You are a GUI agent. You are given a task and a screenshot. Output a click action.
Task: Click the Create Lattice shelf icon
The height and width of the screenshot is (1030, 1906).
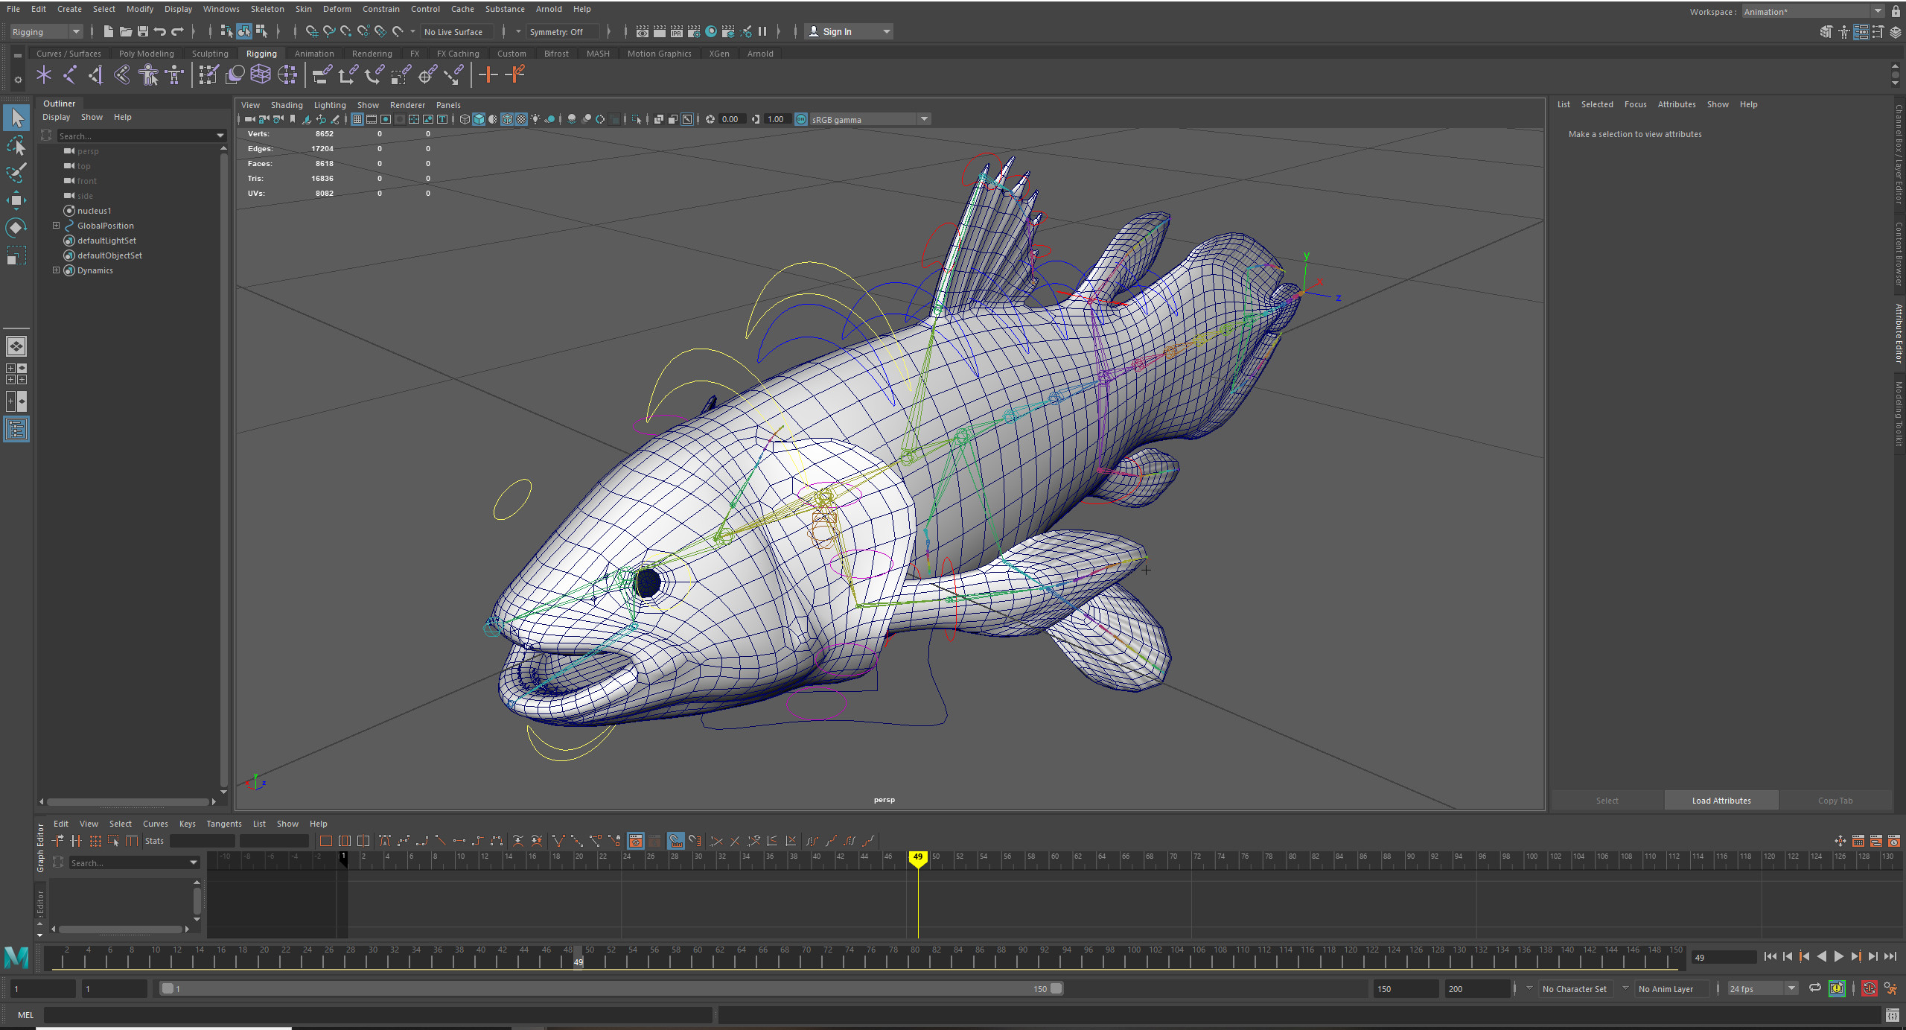click(261, 74)
